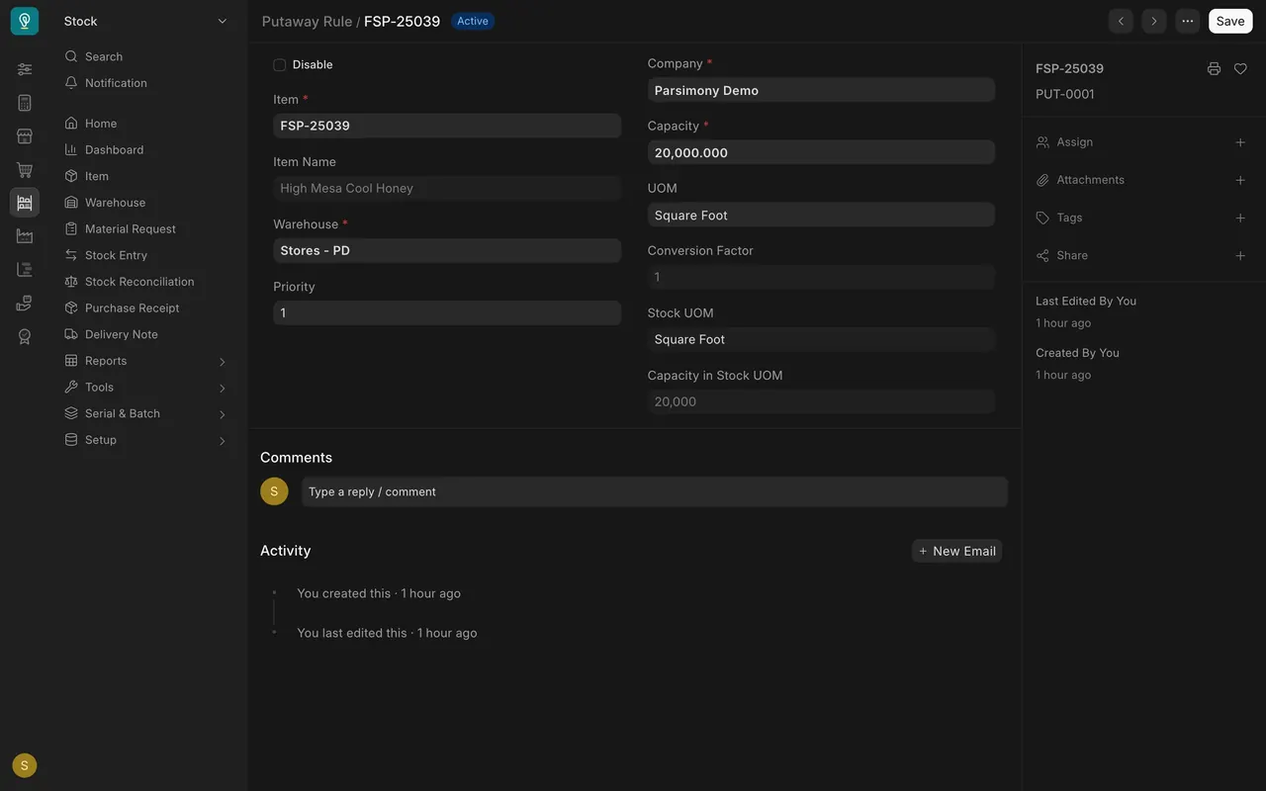This screenshot has height=791, width=1266.
Task: Click in the Priority input field
Action: coord(447,312)
